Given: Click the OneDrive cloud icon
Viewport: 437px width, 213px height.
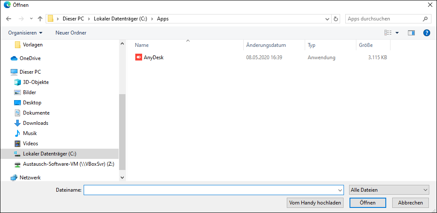Looking at the screenshot, I should point(14,58).
